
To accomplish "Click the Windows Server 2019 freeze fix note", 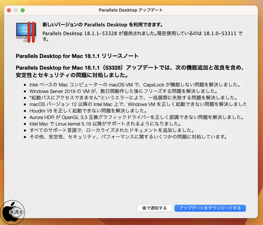I will (x=123, y=91).
